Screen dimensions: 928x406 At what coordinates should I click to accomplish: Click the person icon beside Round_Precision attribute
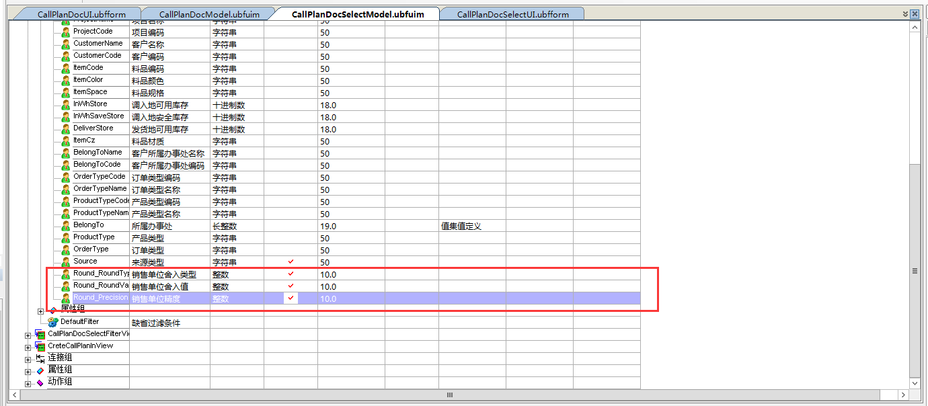[x=65, y=298]
